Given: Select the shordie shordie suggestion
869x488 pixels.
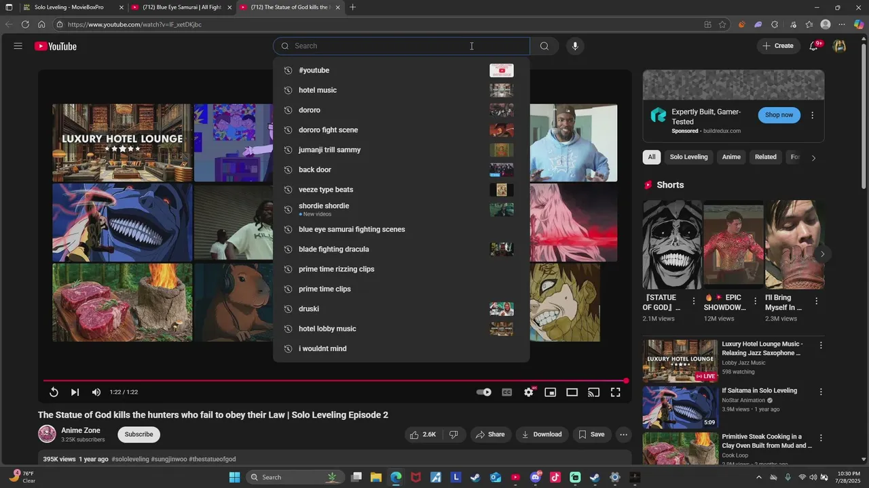Looking at the screenshot, I should [401, 209].
